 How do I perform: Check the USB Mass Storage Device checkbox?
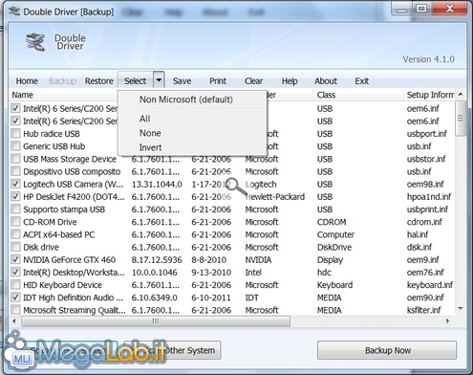click(15, 159)
